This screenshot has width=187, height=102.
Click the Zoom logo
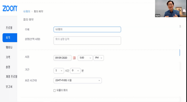tap(10, 9)
